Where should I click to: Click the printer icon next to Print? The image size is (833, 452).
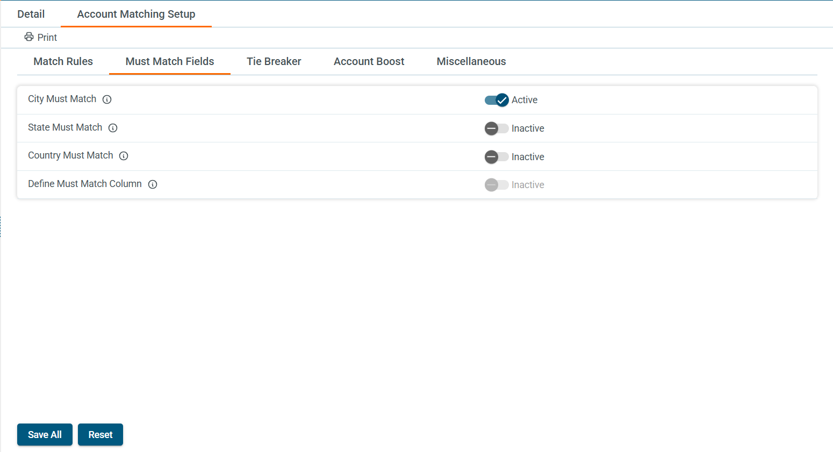29,37
